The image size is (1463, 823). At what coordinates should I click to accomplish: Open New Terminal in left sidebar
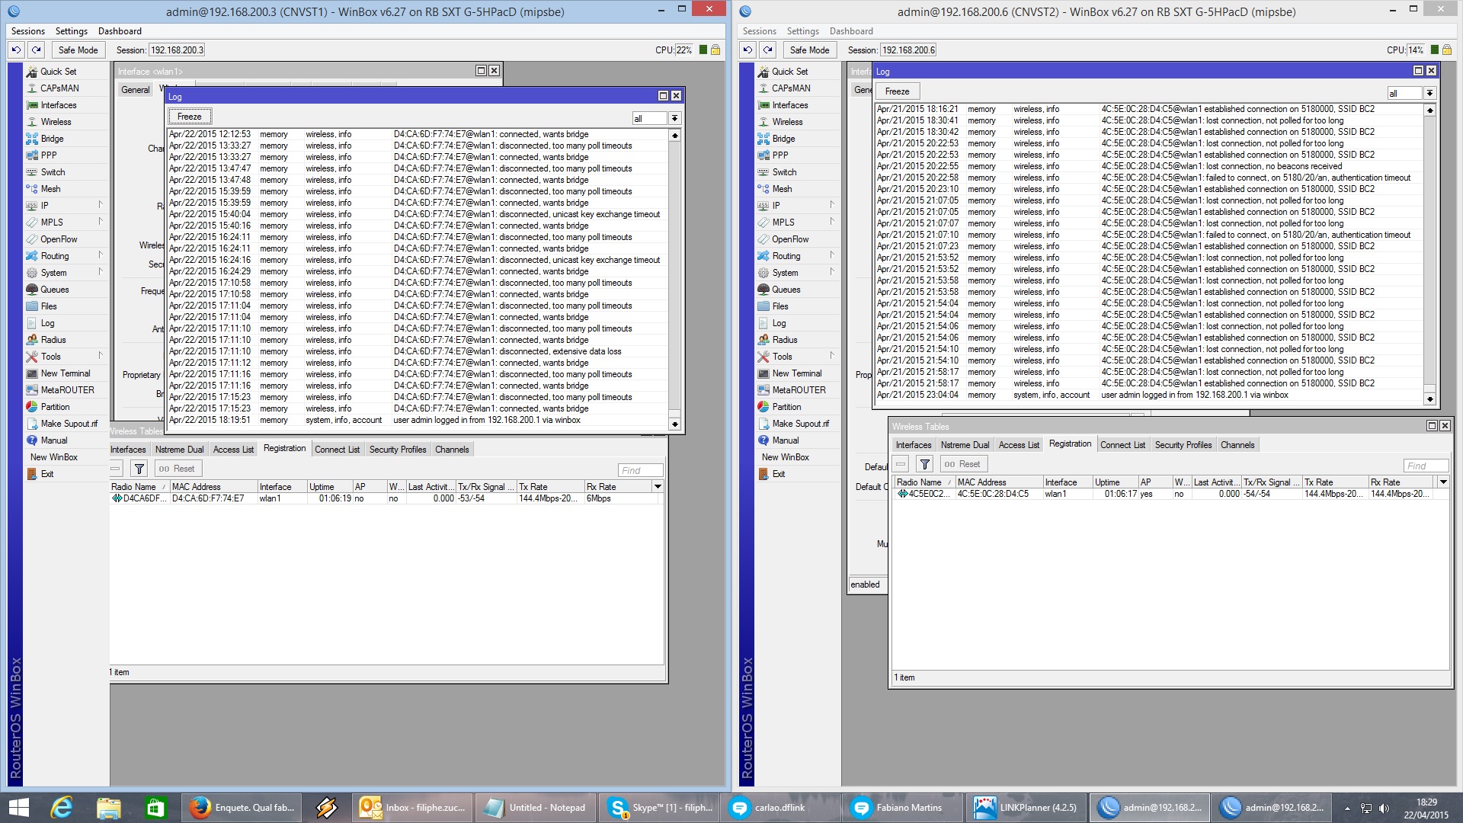[x=65, y=373]
